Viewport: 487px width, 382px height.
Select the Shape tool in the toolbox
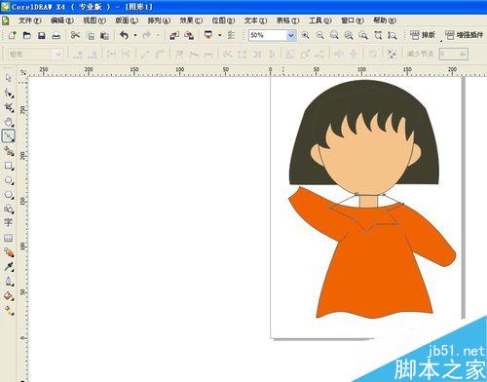(x=9, y=94)
